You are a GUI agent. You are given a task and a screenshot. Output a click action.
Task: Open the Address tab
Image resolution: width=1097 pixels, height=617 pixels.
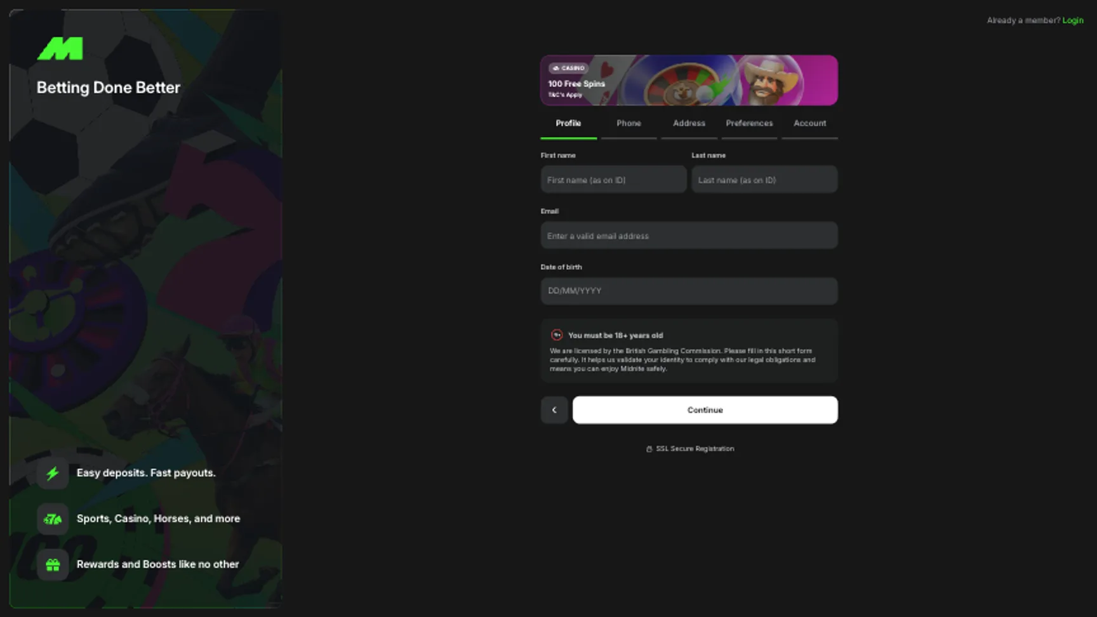(x=688, y=123)
